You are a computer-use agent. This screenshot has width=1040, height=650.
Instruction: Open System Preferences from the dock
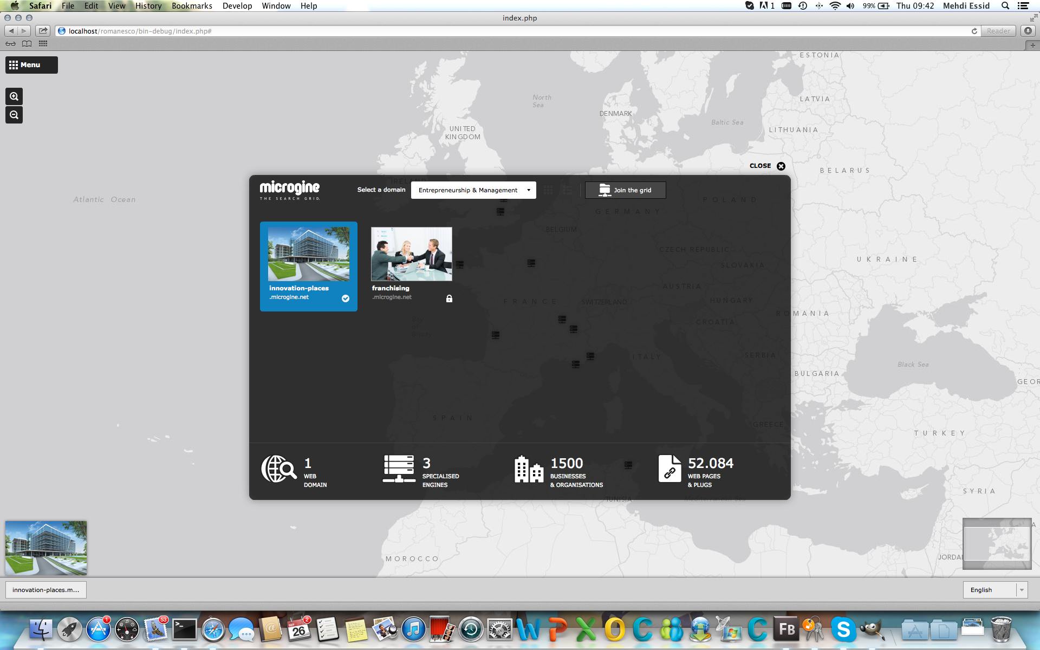click(x=499, y=629)
